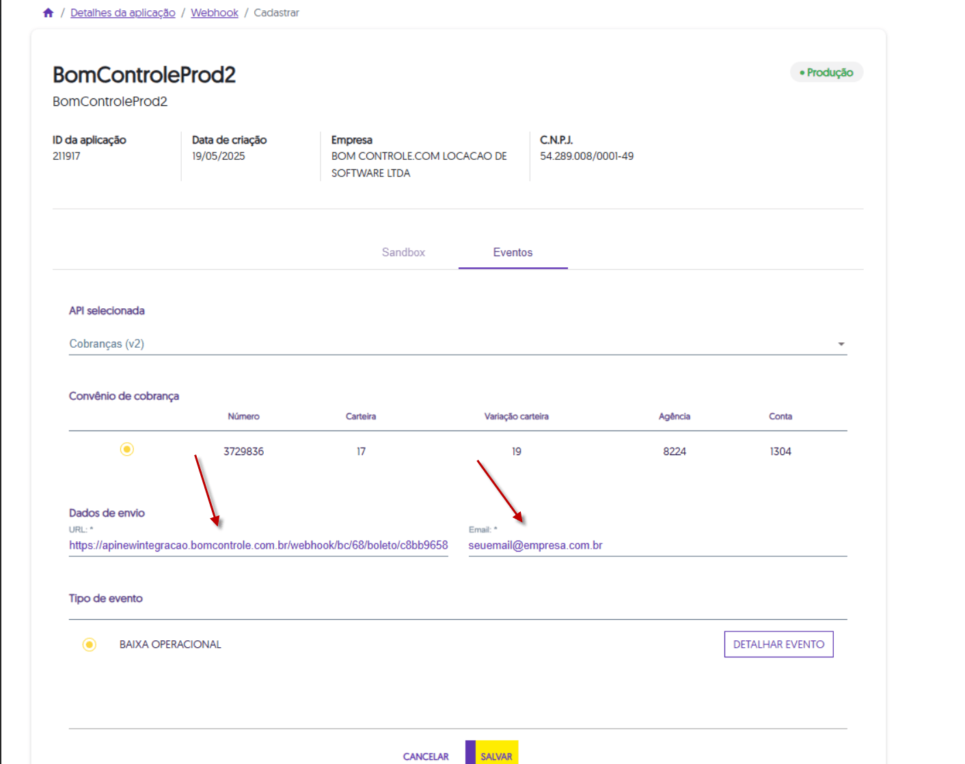Click Número column header

(x=243, y=416)
